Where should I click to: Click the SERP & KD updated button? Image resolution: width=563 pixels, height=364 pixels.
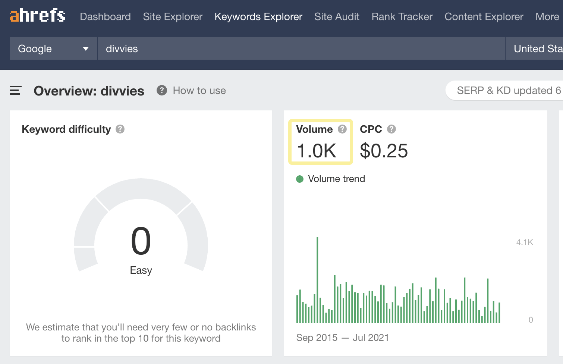tap(507, 91)
